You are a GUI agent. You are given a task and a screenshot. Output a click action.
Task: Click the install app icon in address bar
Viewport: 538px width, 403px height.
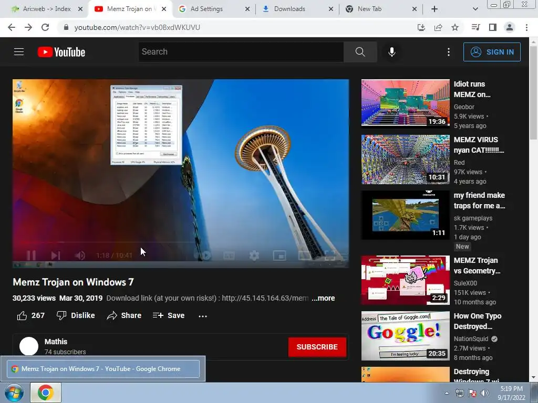click(x=421, y=27)
